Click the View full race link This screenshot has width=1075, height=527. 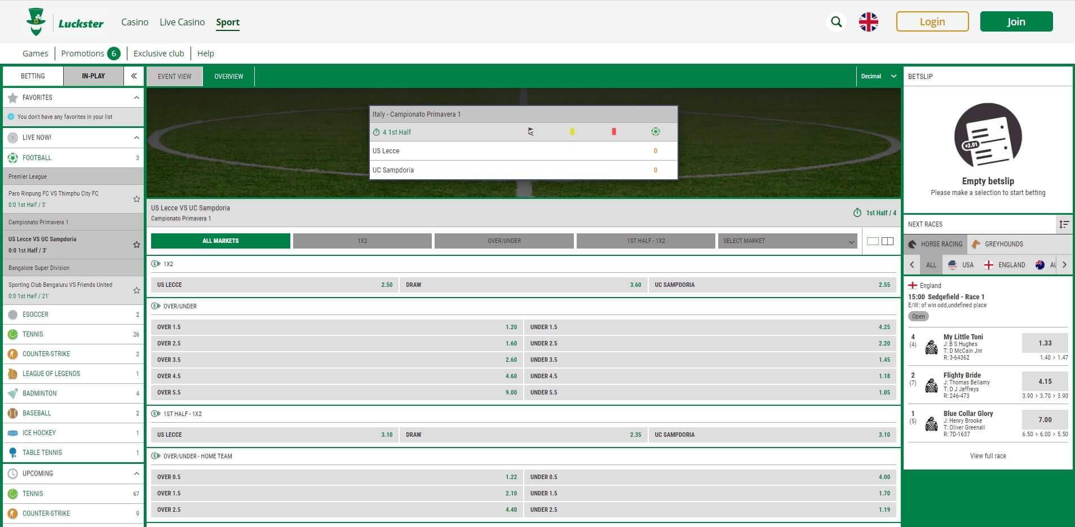[x=987, y=455]
